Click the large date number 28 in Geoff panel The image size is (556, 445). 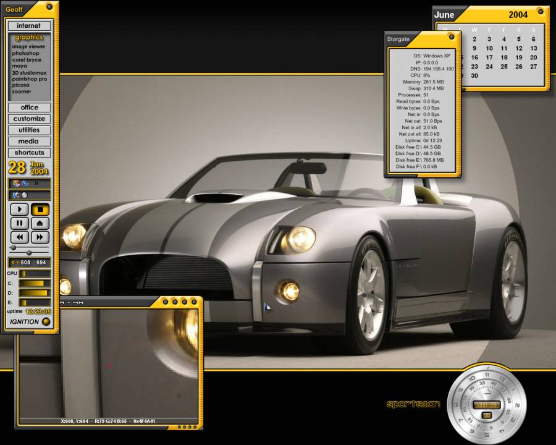(x=17, y=167)
